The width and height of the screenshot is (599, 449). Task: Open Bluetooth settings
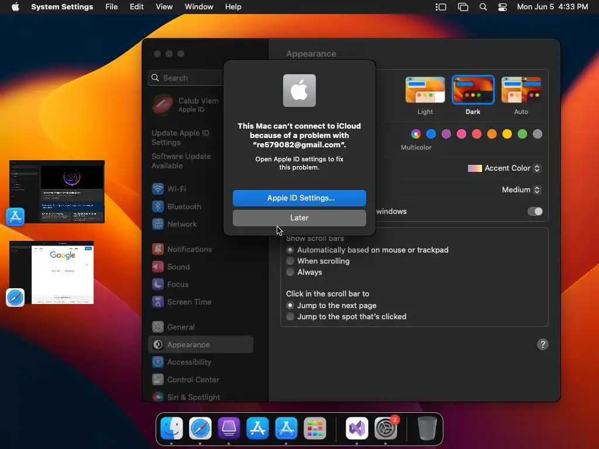pos(177,206)
